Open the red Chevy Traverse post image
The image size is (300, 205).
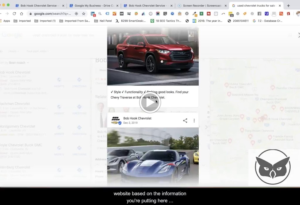tap(153, 56)
